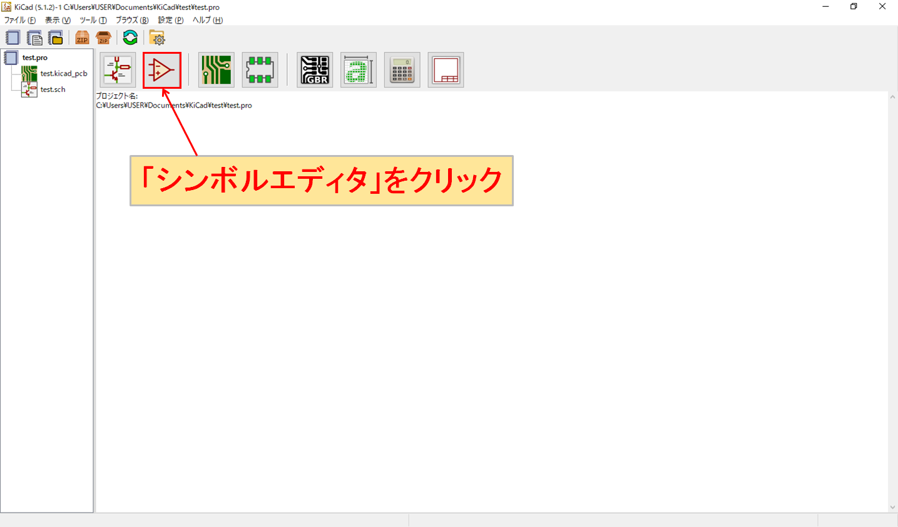898x527 pixels.
Task: Click the scrollbar down arrow
Action: [893, 506]
